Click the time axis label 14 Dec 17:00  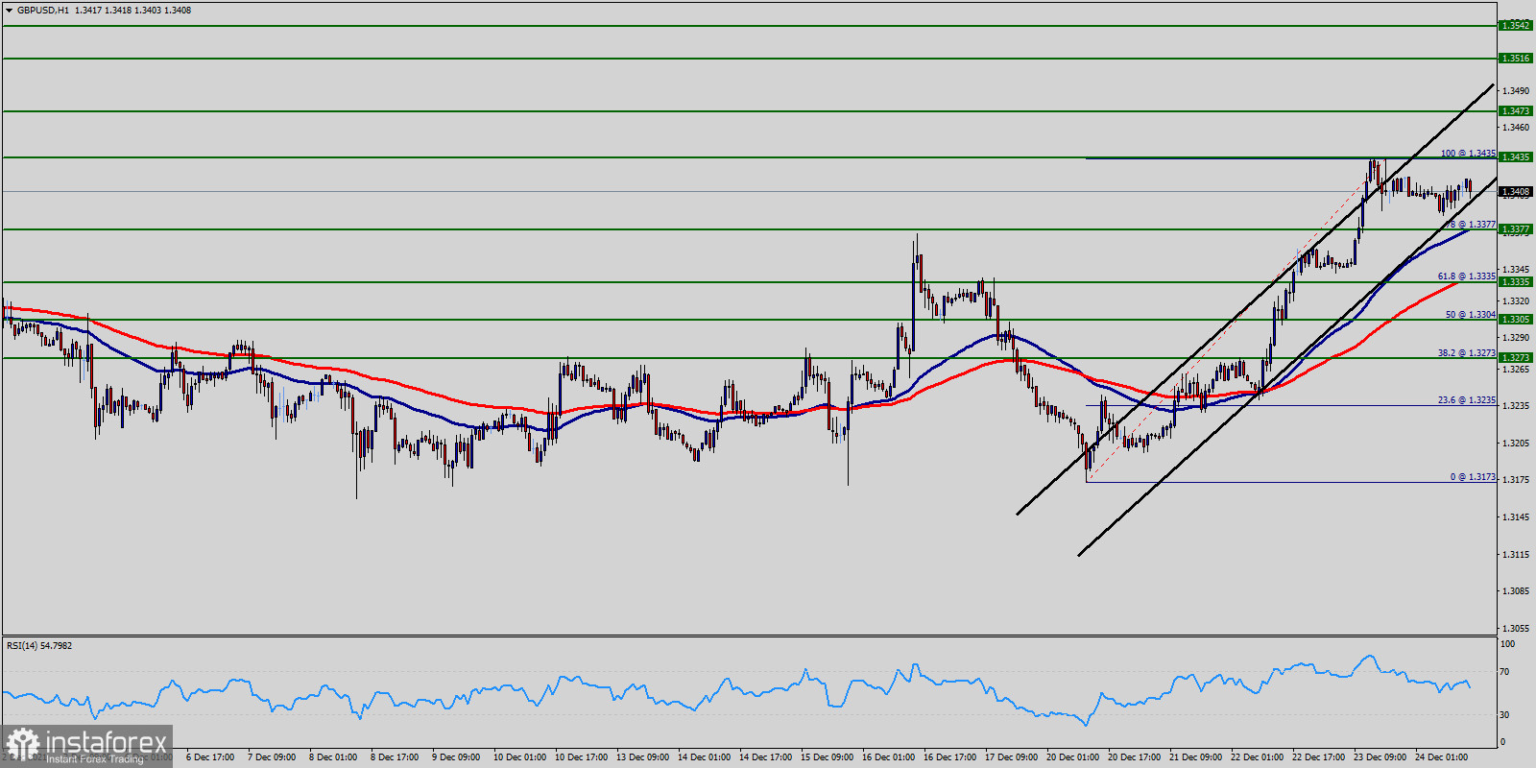(x=765, y=757)
